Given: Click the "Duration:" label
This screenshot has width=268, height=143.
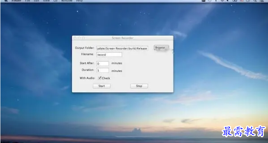Looking at the screenshot, I should tap(88, 70).
